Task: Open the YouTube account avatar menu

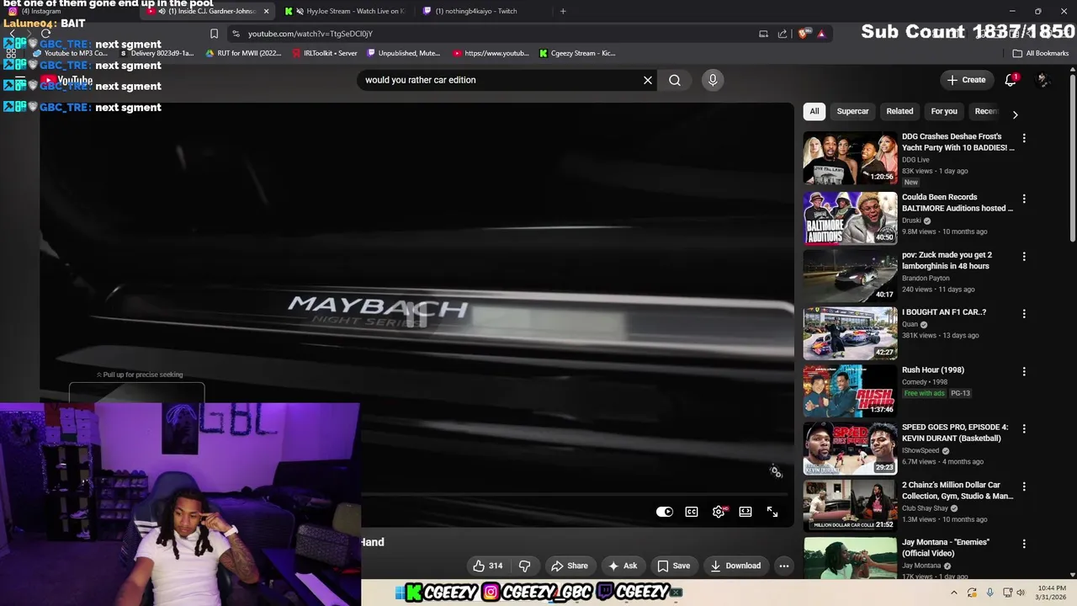Action: click(1043, 80)
